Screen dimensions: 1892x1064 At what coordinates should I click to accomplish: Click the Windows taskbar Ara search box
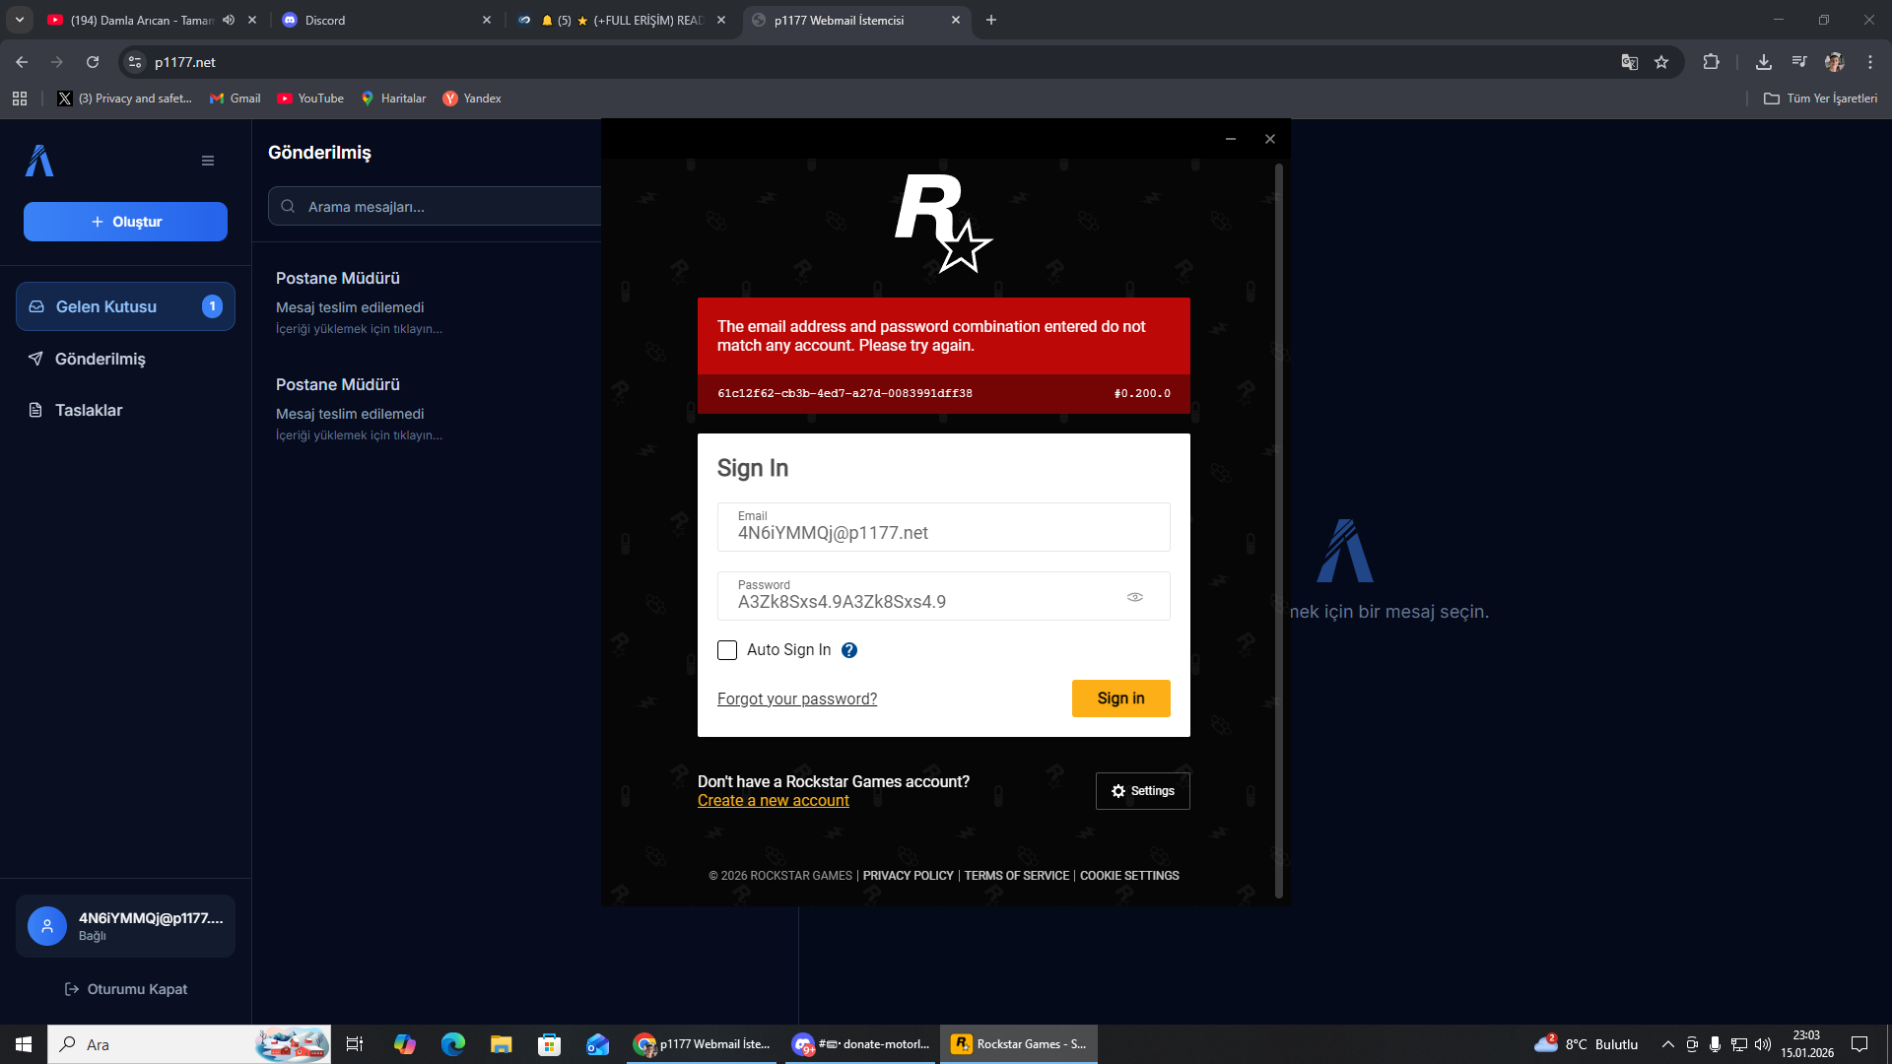(189, 1044)
